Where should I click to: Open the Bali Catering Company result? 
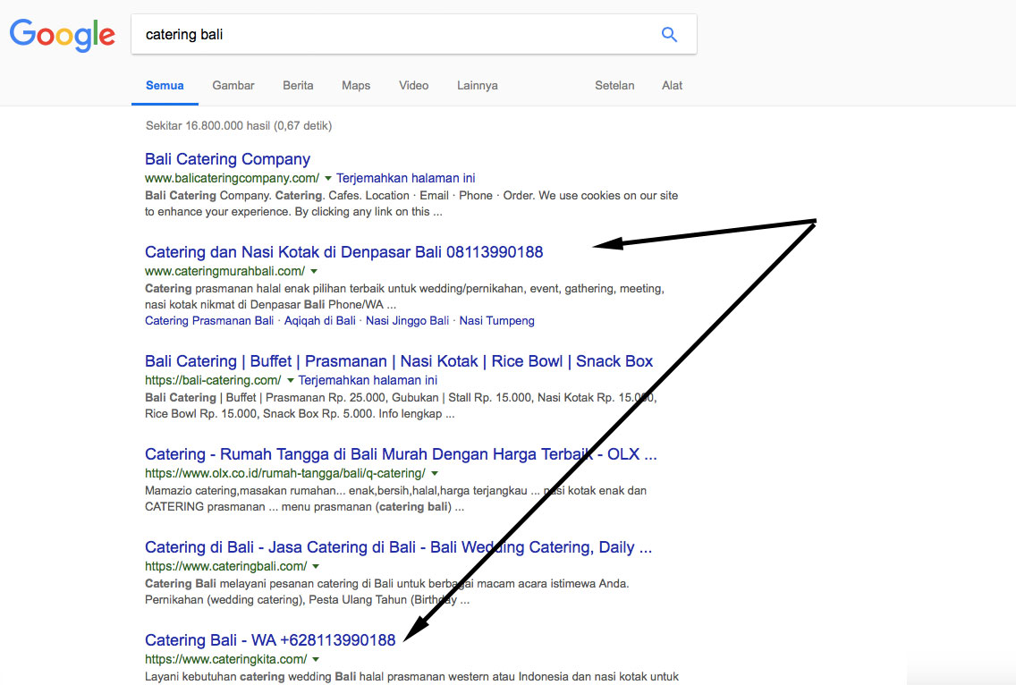(227, 159)
